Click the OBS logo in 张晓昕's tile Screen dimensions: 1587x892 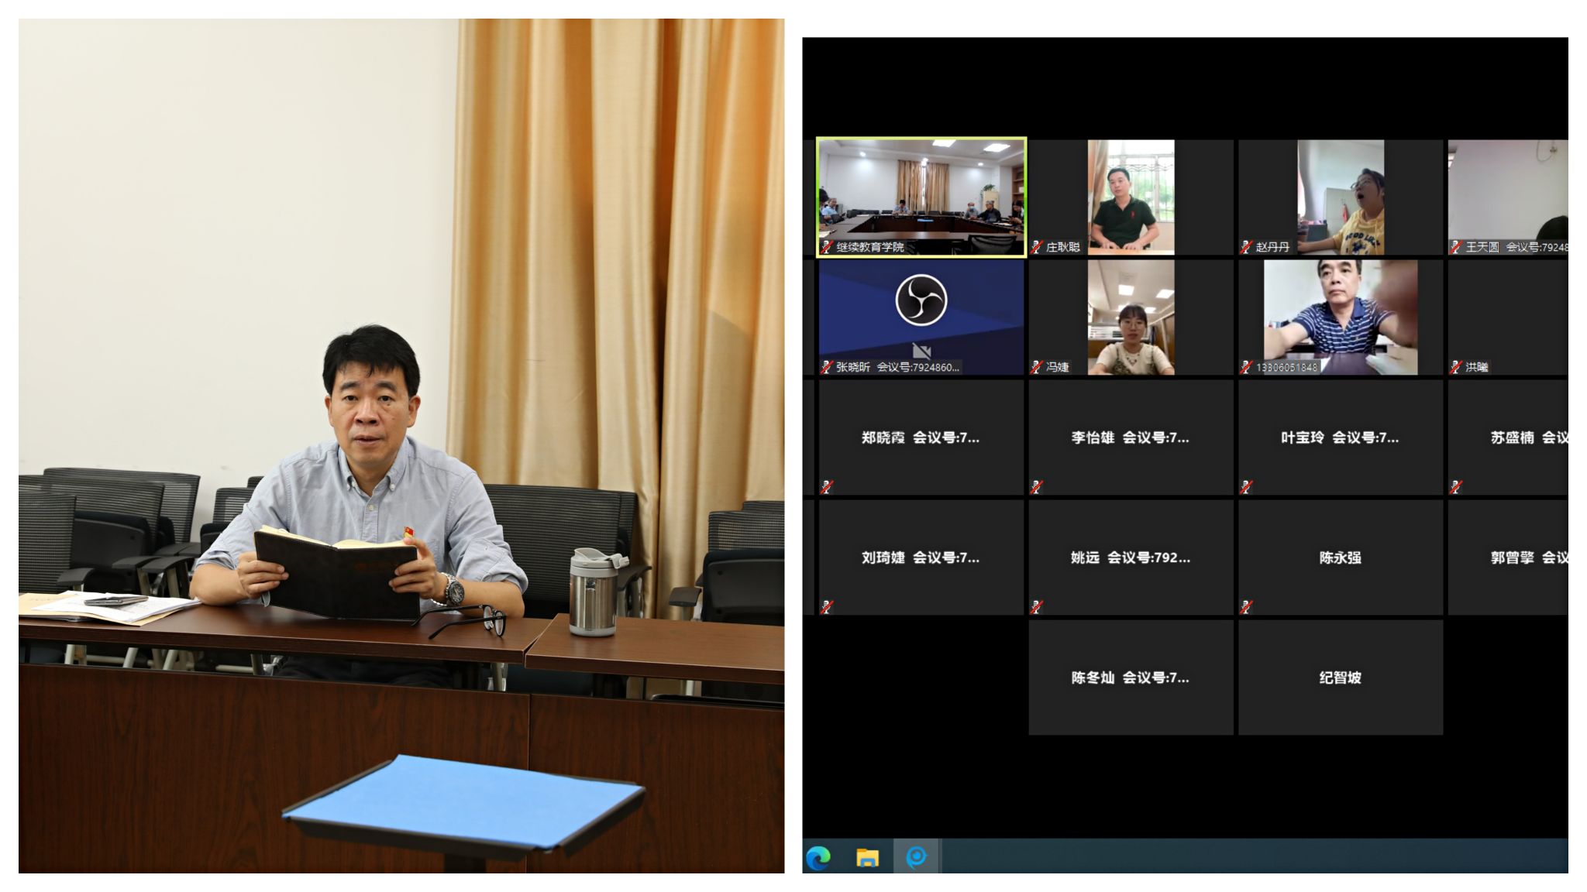[x=921, y=300]
